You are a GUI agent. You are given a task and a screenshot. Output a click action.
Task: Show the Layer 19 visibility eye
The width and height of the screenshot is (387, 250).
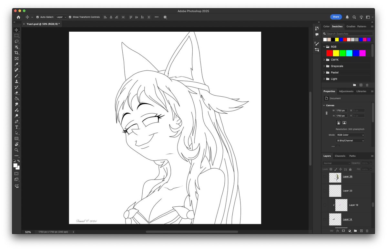point(325,205)
